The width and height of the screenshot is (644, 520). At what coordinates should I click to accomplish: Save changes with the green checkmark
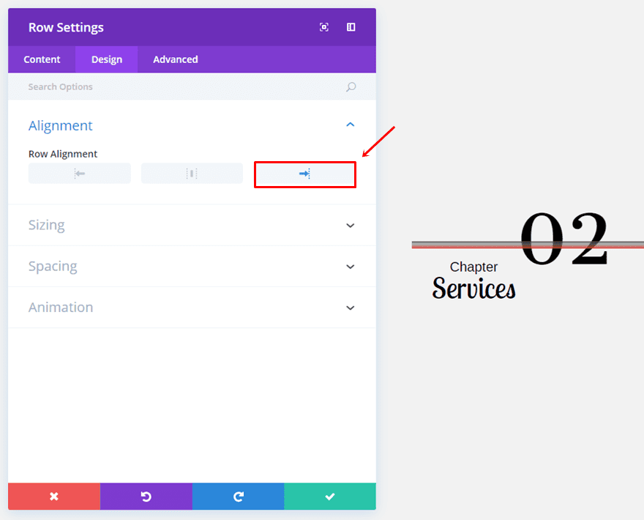click(330, 497)
